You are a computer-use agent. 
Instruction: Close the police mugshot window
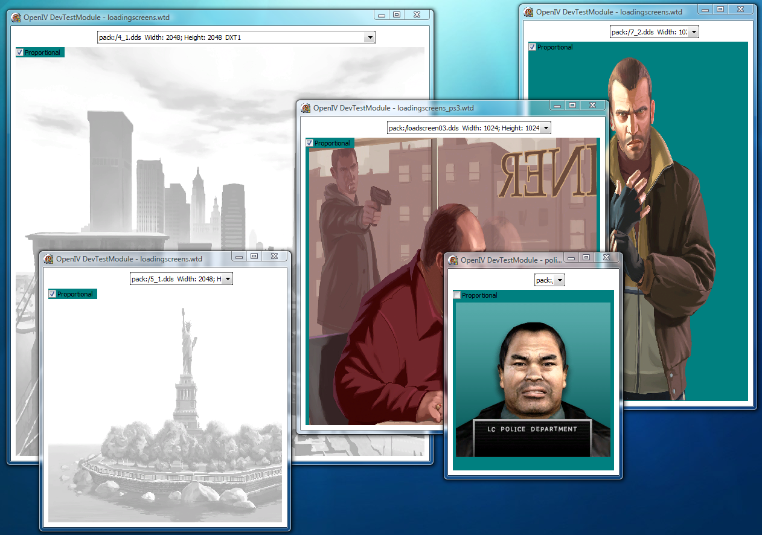(607, 258)
